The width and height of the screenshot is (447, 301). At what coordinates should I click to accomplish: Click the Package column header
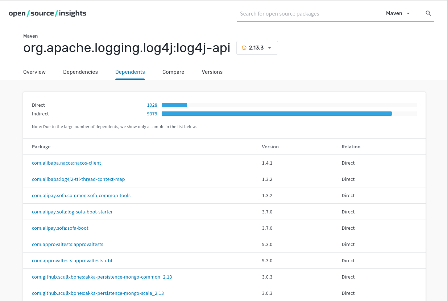41,147
